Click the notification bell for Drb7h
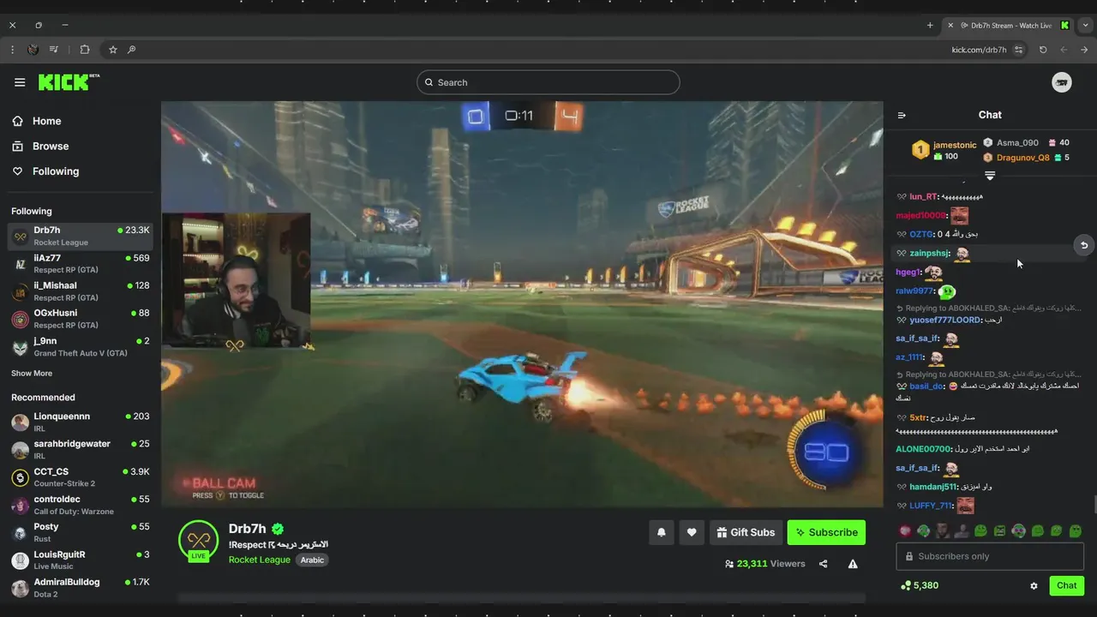The image size is (1097, 617). (661, 532)
